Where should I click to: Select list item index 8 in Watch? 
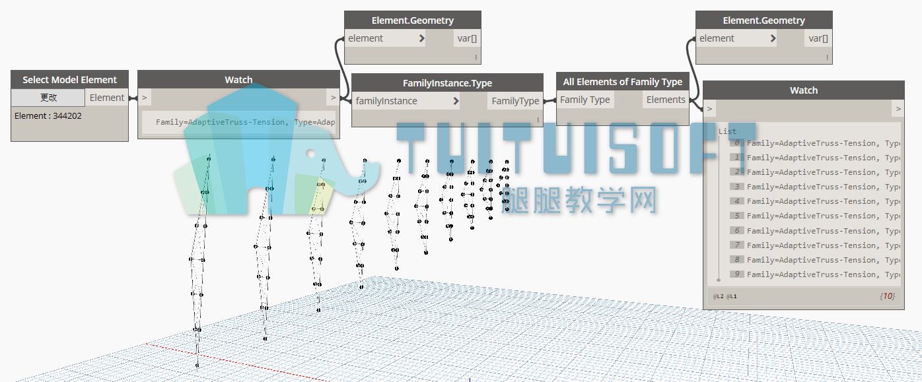pyautogui.click(x=815, y=260)
